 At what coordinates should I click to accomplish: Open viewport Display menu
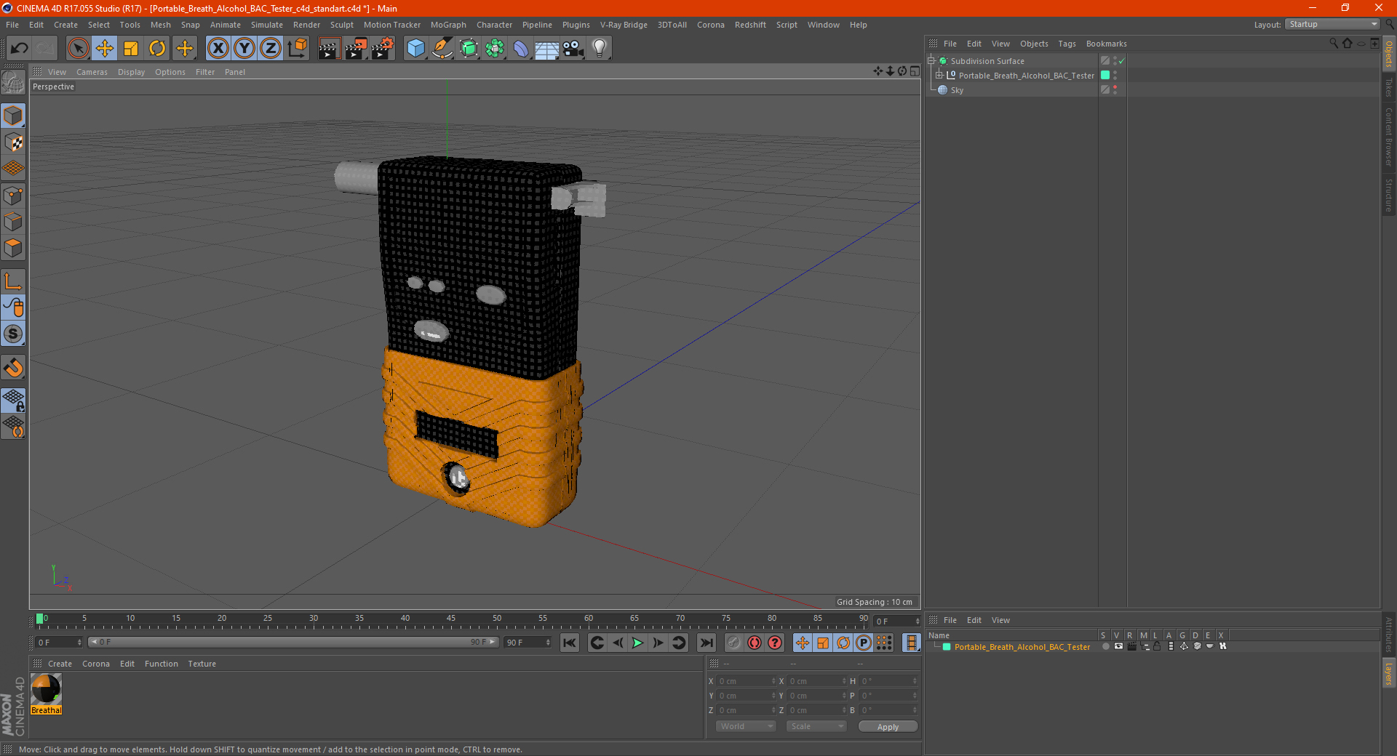pyautogui.click(x=131, y=72)
